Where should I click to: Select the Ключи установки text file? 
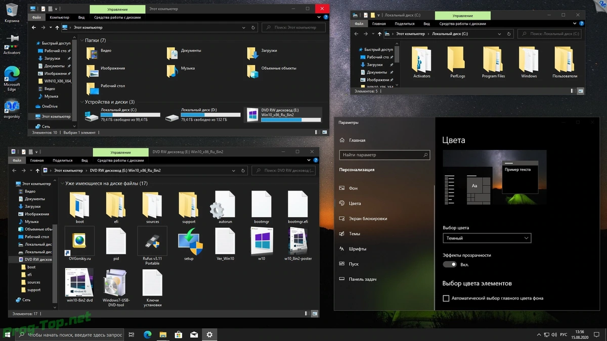(x=152, y=288)
